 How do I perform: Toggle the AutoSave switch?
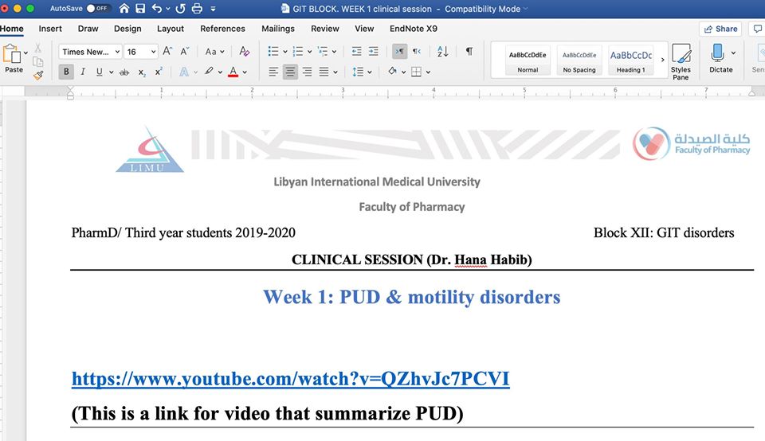[x=99, y=9]
